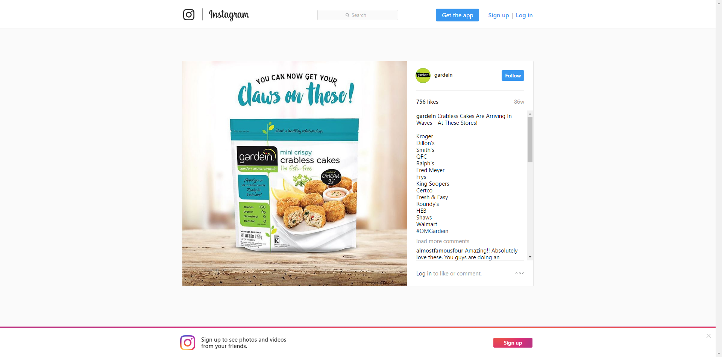Click the colorful Instagram icon in sign-up banner
Viewport: 722px width, 357px height.
[188, 343]
